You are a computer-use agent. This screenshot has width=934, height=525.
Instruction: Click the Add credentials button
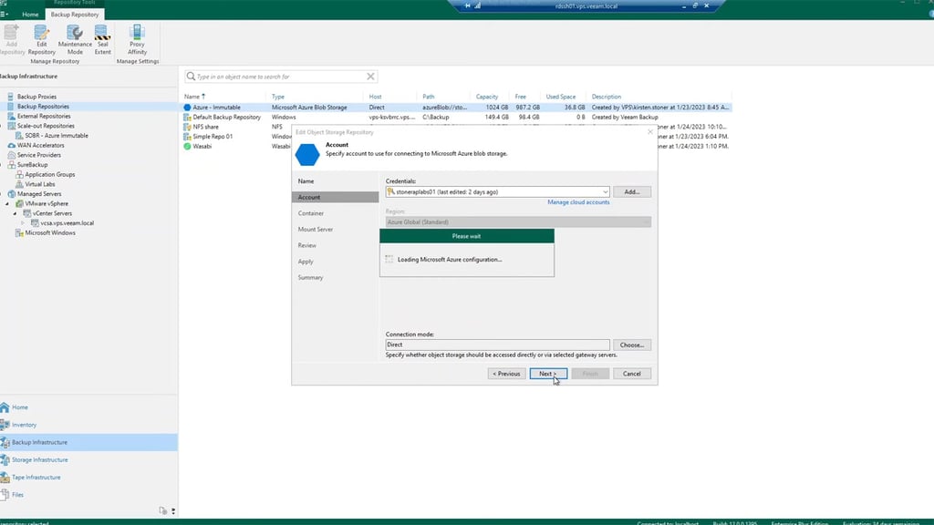coord(633,191)
